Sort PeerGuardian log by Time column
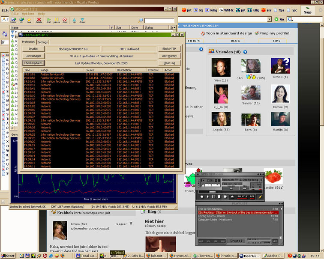The width and height of the screenshot is (324, 259). pos(31,70)
